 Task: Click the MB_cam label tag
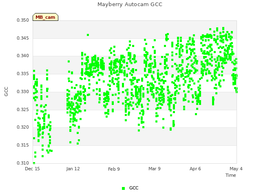click(45, 17)
